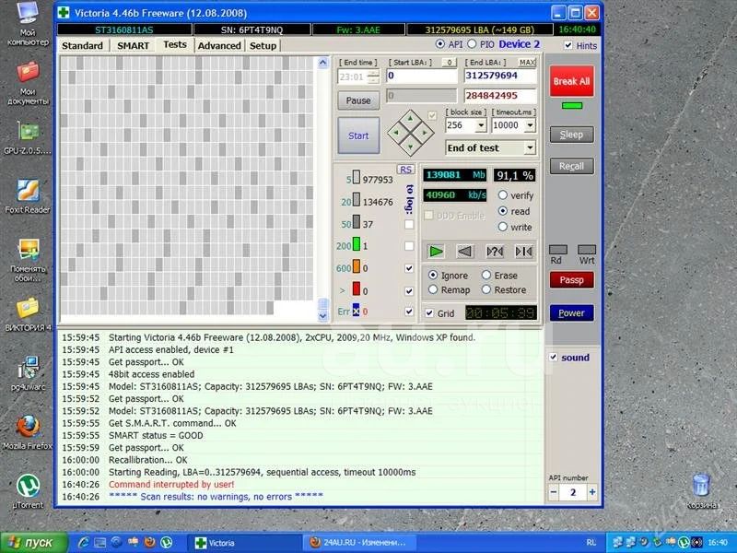
Task: Click the Start LBA input field
Action: (x=422, y=76)
